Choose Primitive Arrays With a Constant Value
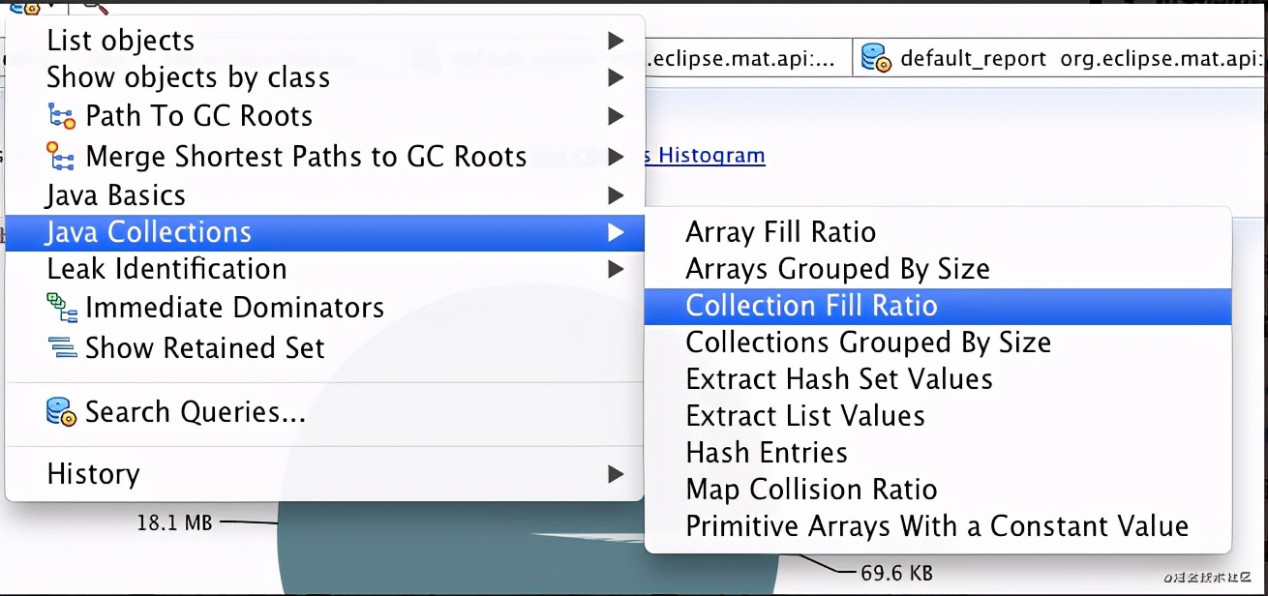The width and height of the screenshot is (1268, 596). [936, 526]
